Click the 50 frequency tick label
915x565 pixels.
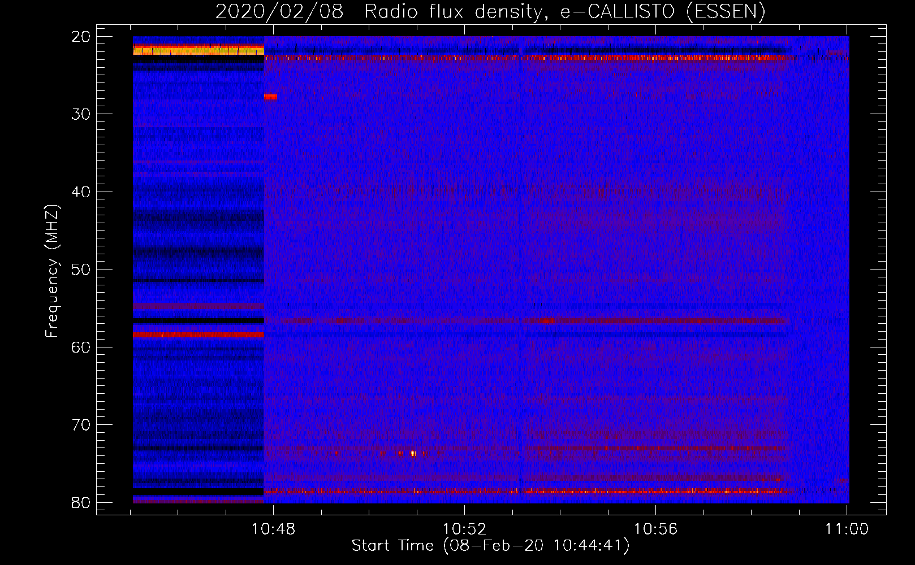(x=81, y=270)
